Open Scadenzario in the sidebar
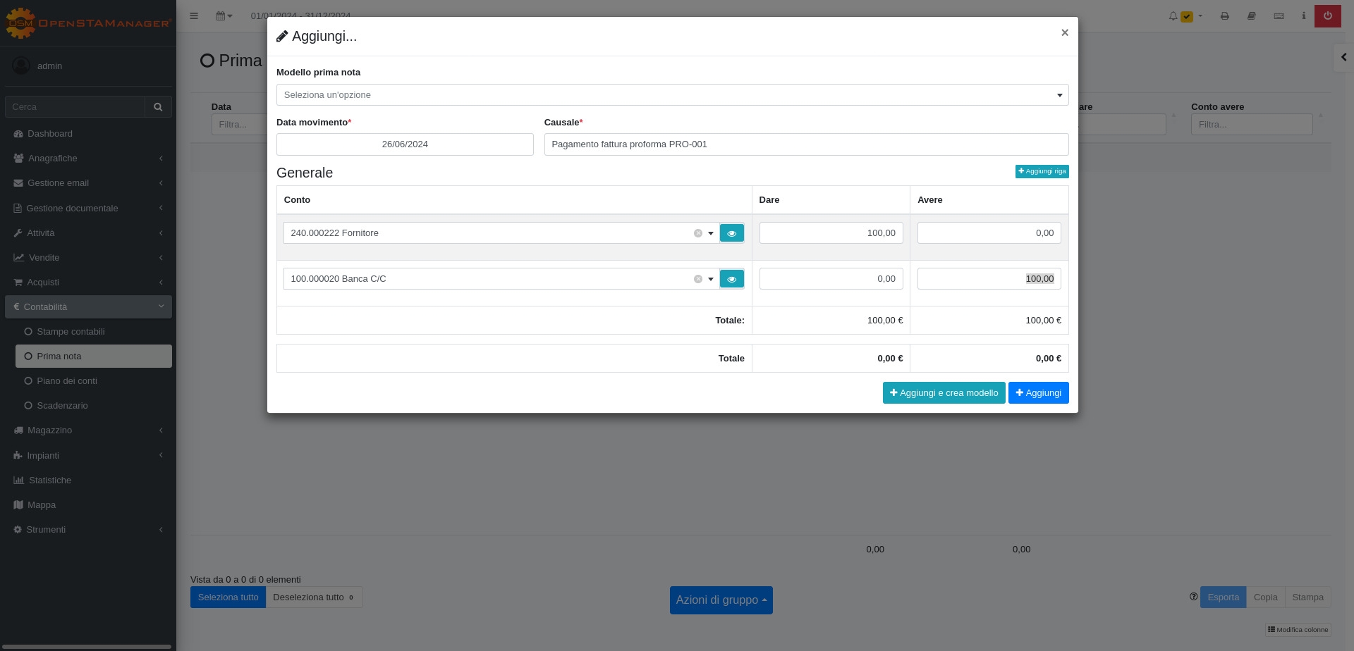Screen dimensions: 1354x651 coord(62,406)
